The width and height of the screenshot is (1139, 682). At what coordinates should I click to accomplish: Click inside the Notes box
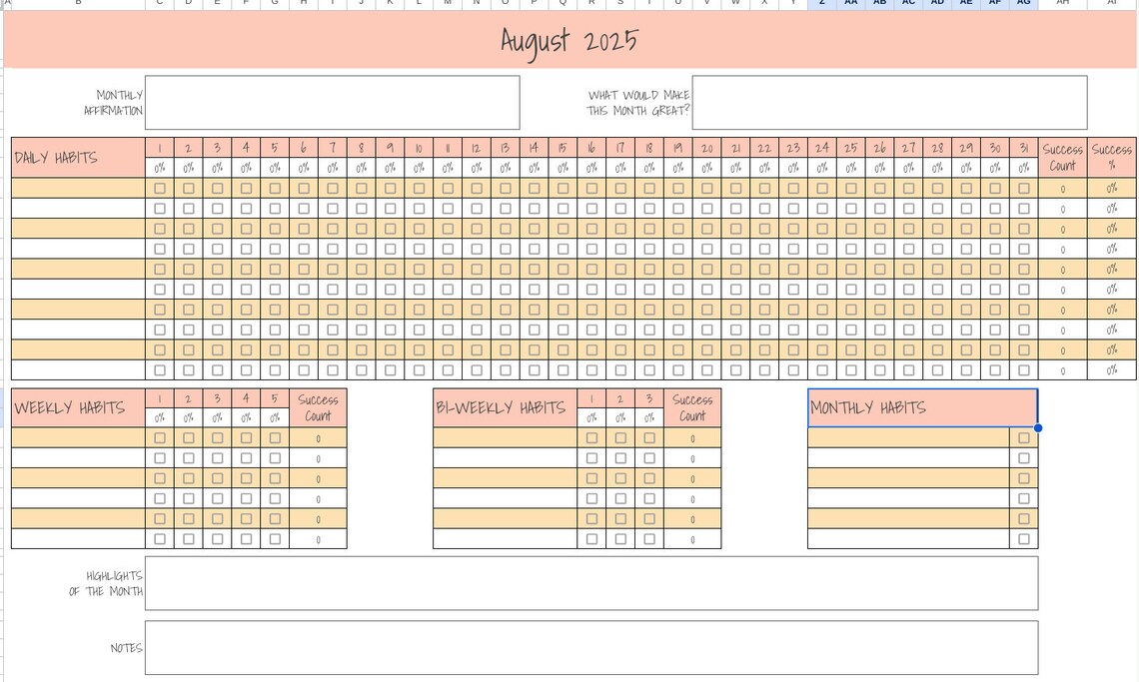(591, 647)
